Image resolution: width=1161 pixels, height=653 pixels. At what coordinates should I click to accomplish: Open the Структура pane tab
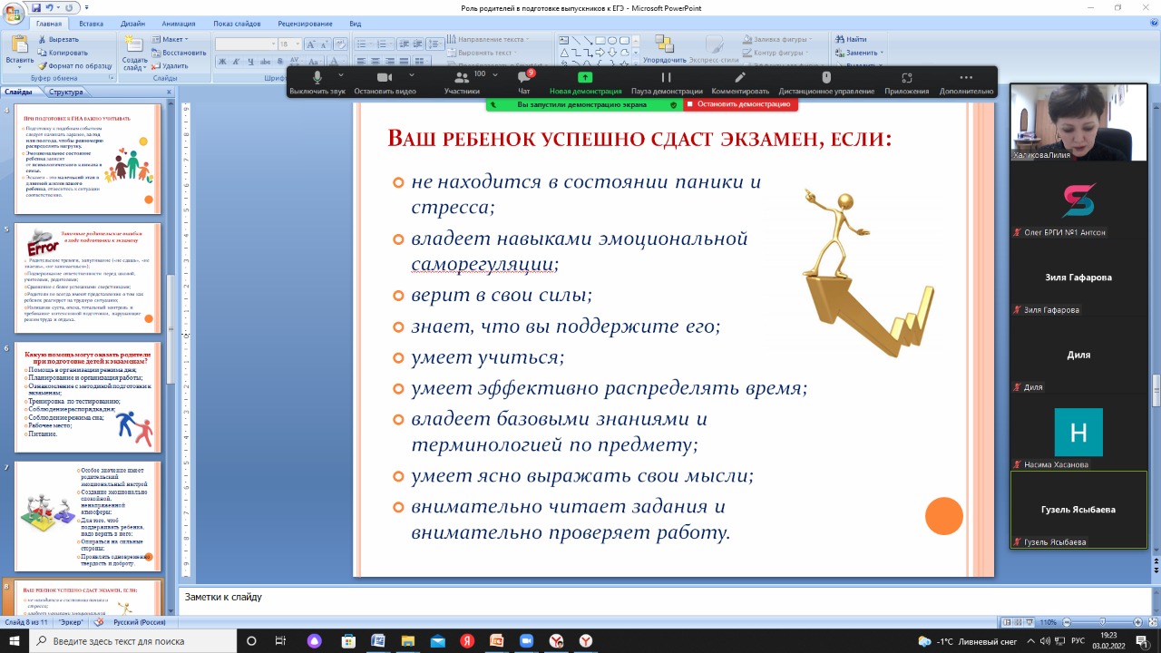[x=66, y=92]
